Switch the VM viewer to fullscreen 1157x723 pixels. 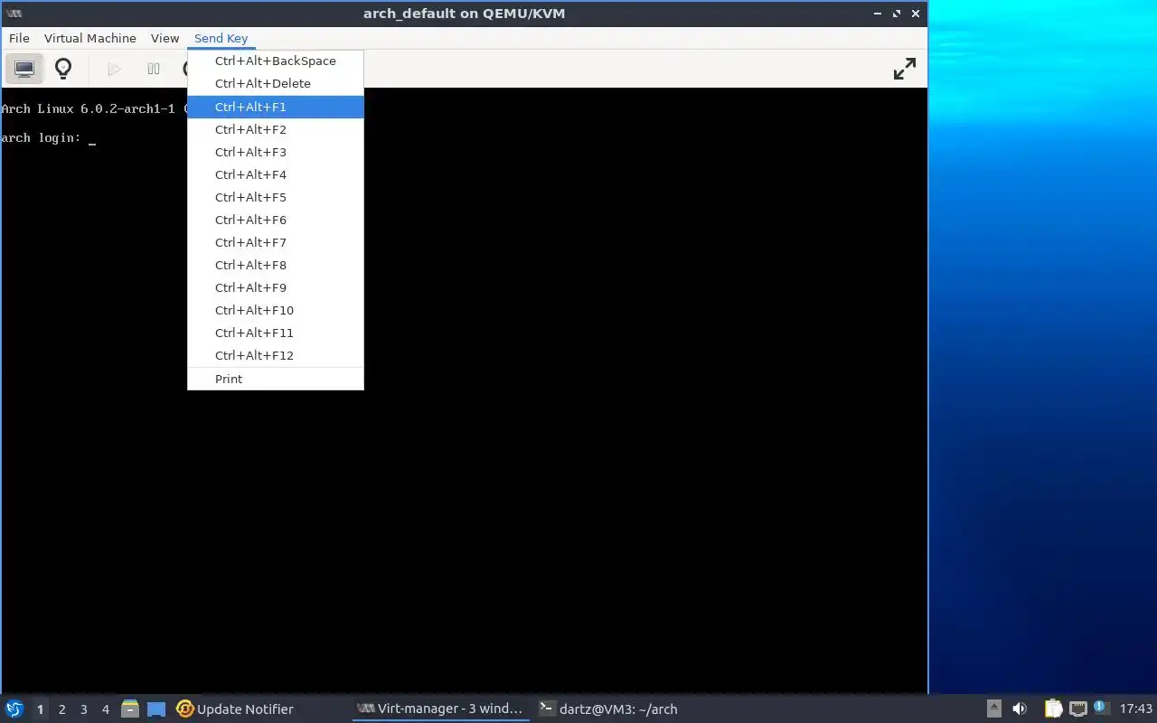click(x=905, y=69)
